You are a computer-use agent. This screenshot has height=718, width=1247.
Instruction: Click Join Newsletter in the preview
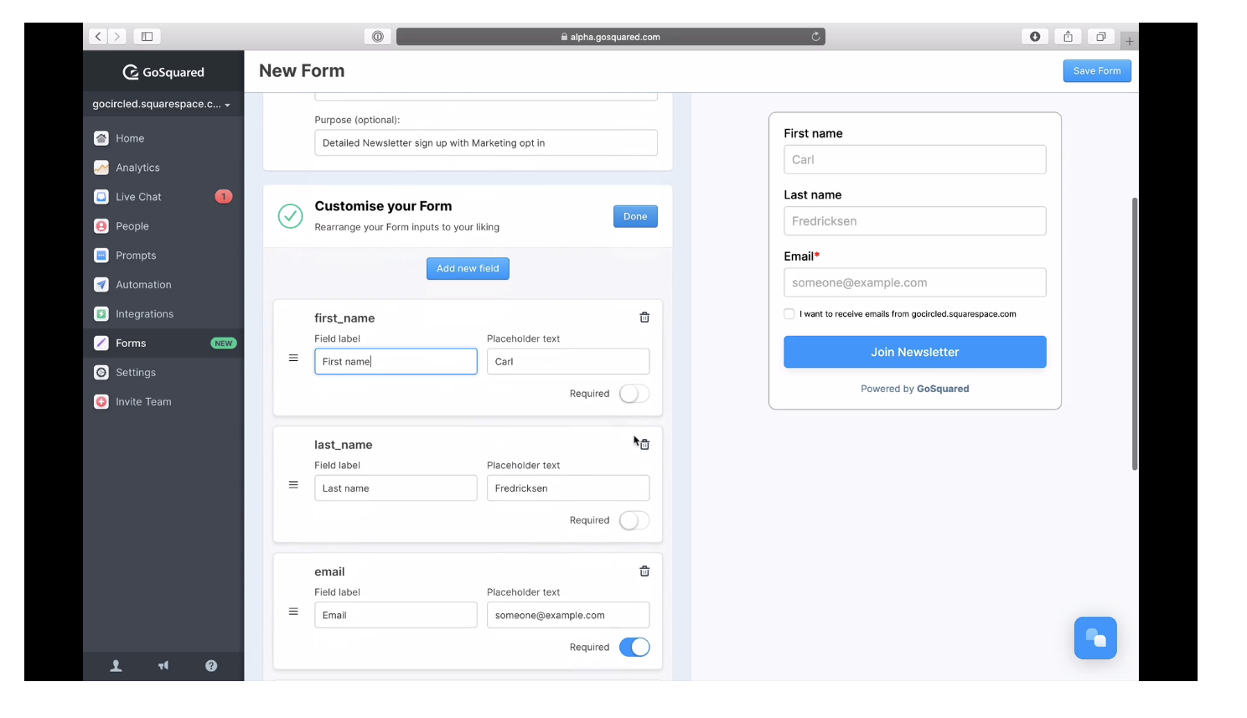915,352
